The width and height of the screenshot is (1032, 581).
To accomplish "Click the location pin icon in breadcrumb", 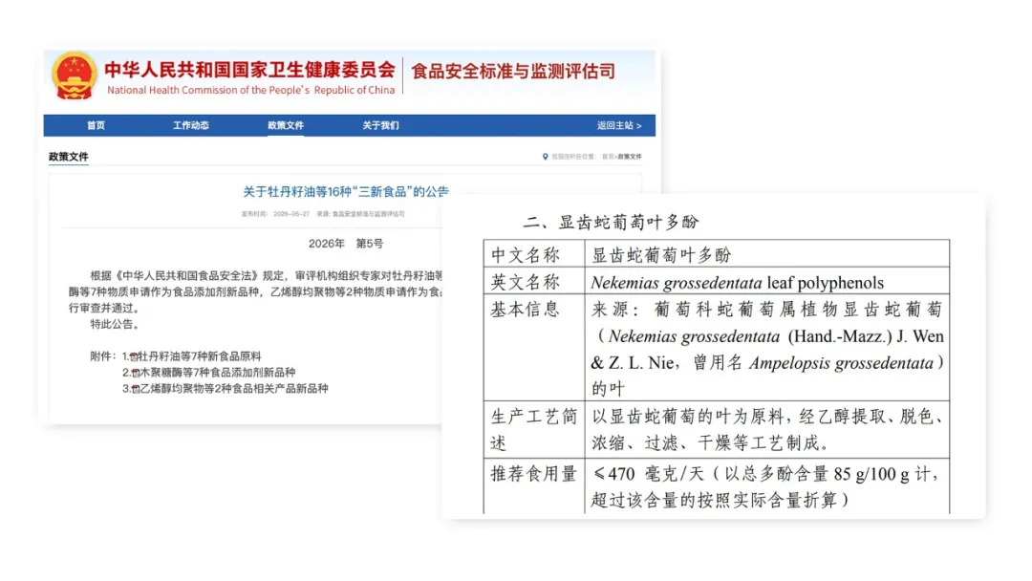I will [545, 157].
